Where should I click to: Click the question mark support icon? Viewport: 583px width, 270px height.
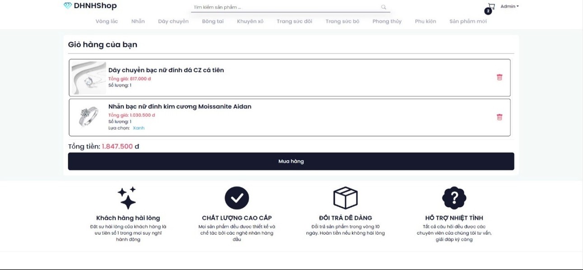point(454,198)
